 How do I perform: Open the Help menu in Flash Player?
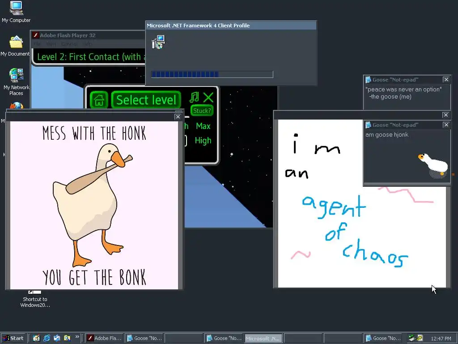[x=87, y=44]
